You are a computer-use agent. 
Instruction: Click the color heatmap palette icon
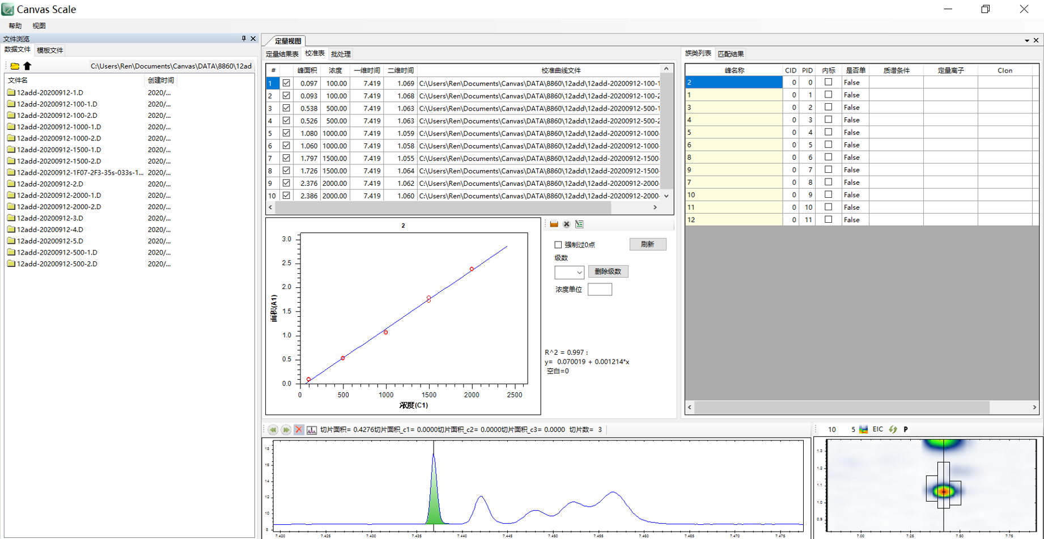point(863,430)
